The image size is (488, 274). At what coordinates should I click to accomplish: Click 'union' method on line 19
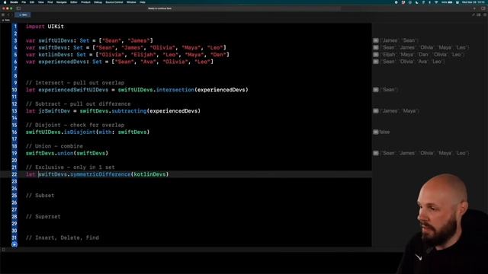click(x=66, y=153)
